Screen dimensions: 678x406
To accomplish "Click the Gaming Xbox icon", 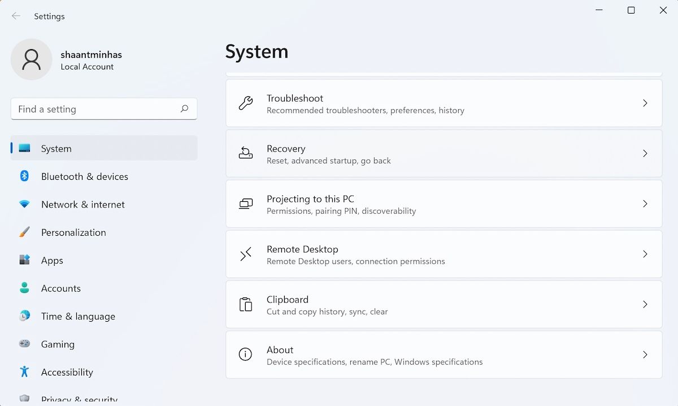I will tap(24, 344).
